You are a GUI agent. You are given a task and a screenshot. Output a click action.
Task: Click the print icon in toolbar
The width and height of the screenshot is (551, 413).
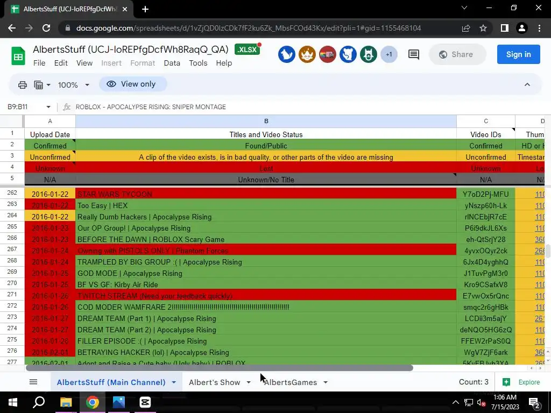[x=23, y=84]
